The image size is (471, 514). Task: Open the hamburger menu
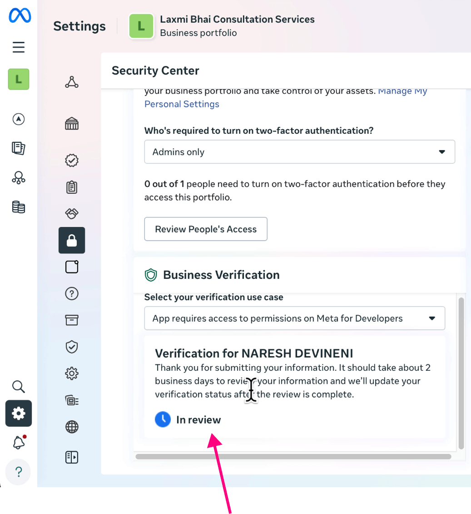(19, 47)
